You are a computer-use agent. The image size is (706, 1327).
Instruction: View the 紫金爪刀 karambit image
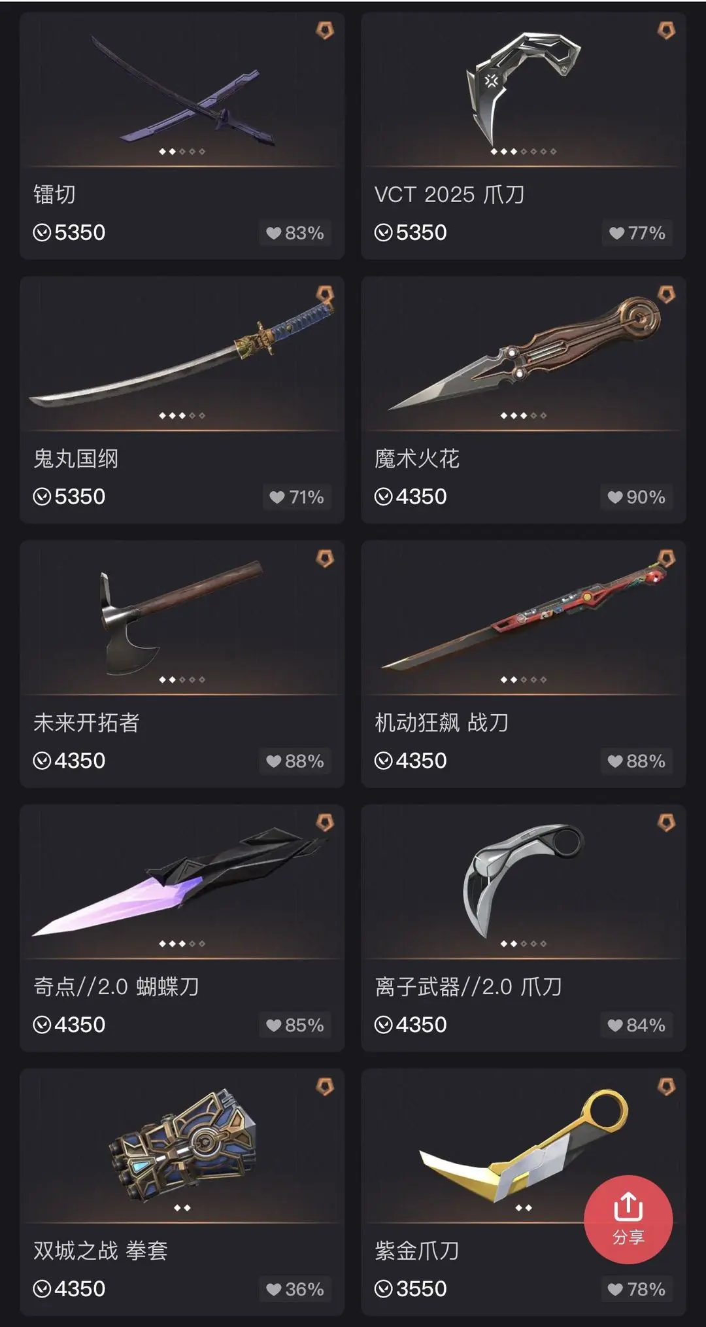tap(523, 1145)
